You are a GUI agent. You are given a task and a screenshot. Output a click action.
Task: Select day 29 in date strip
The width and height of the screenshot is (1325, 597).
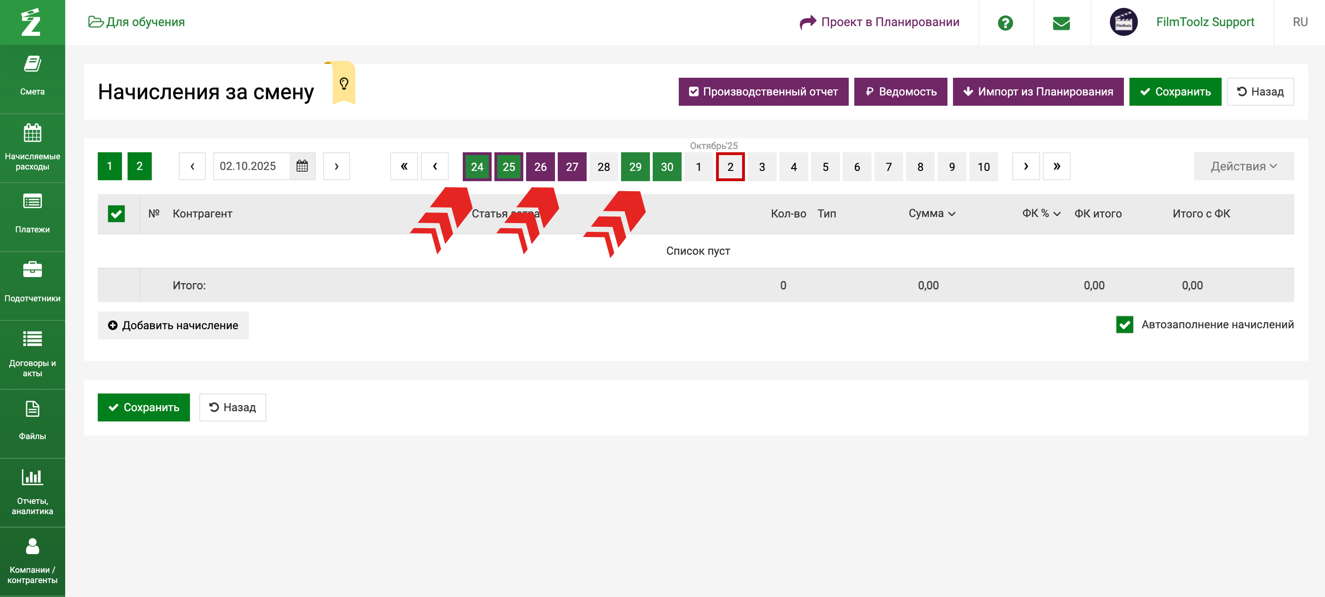coord(635,167)
